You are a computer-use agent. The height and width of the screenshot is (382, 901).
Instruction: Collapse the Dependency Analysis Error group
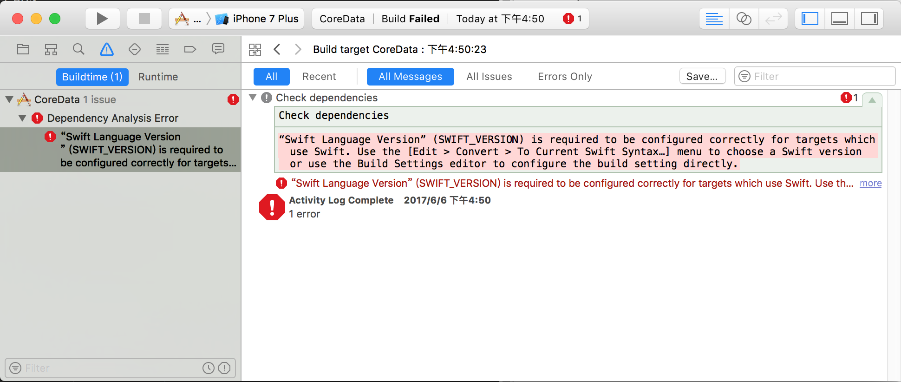pyautogui.click(x=22, y=118)
